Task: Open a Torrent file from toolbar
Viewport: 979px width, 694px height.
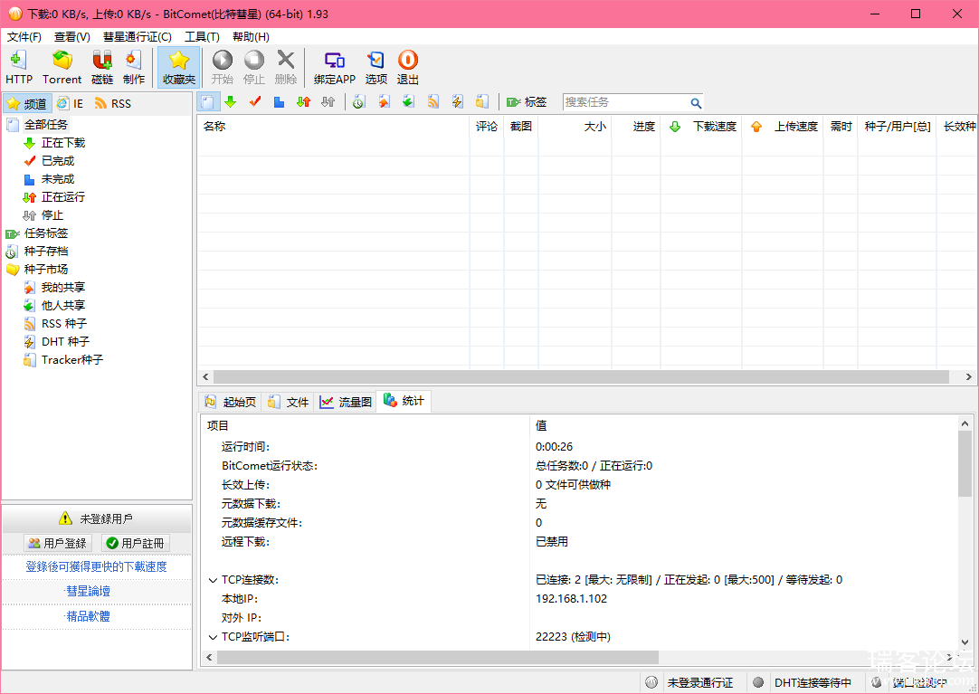Action: [62, 67]
